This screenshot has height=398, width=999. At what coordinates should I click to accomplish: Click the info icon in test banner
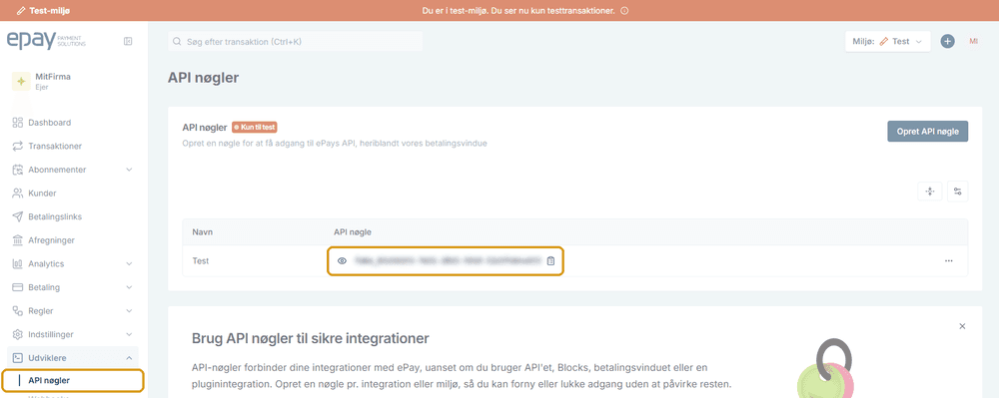tap(624, 11)
